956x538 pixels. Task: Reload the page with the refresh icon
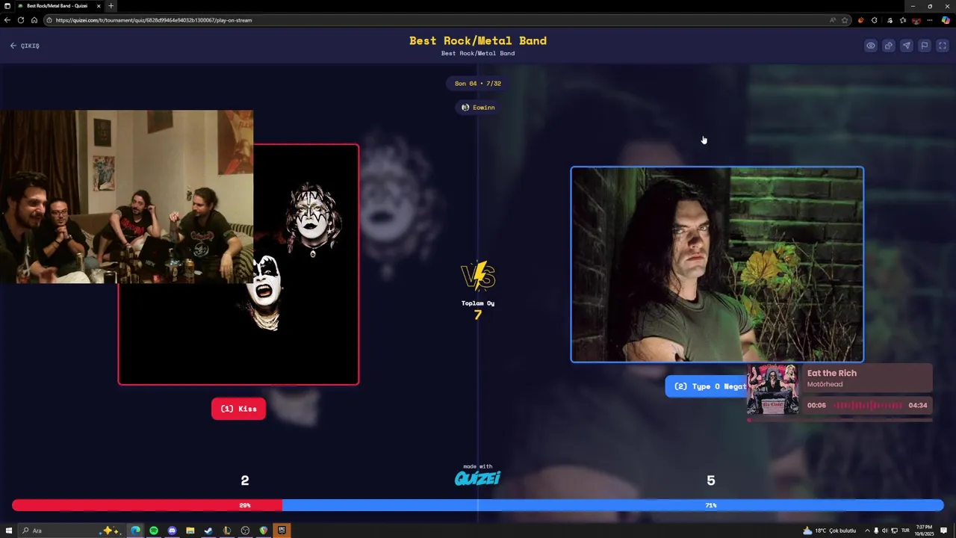click(x=21, y=20)
